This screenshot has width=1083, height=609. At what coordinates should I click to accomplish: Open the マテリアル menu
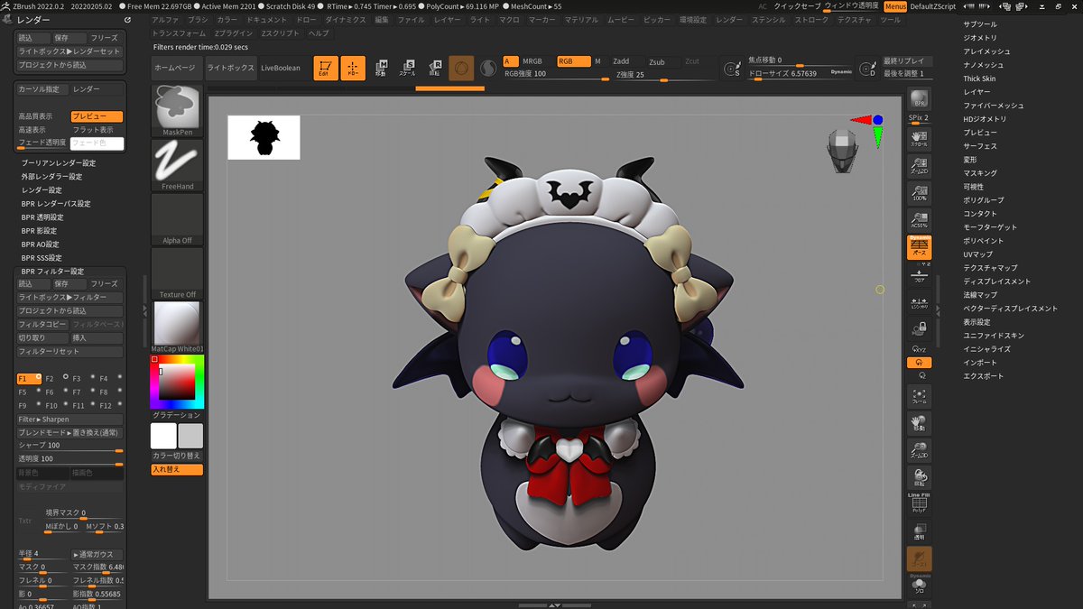(581, 19)
